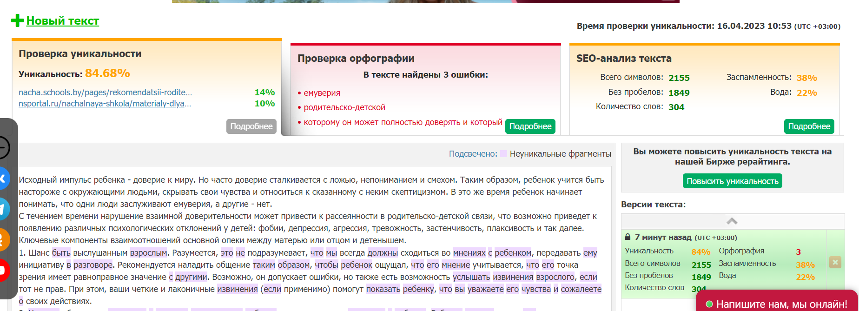
Task: Share via the Telegram icon in the sidebar
Action: (x=3, y=209)
